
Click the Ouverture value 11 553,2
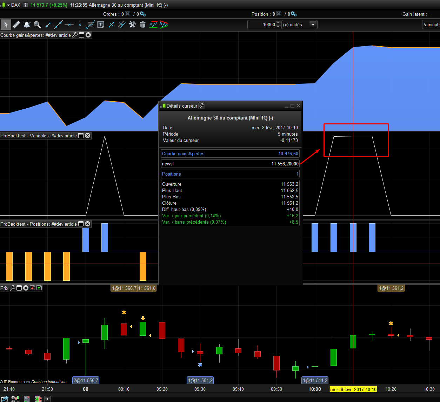click(289, 184)
